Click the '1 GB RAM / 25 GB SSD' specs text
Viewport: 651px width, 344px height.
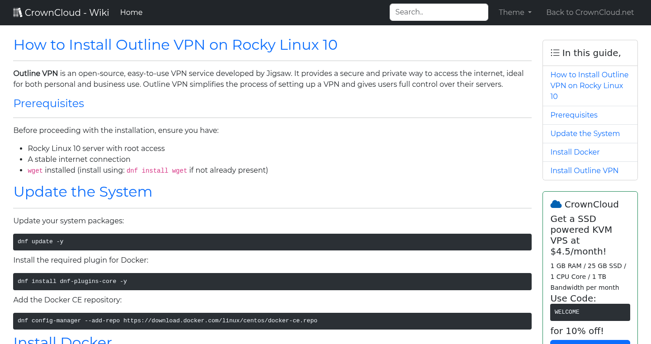[x=588, y=277]
